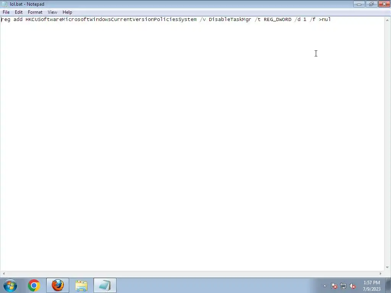The width and height of the screenshot is (391, 293).
Task: Open the Help menu
Action: [67, 12]
